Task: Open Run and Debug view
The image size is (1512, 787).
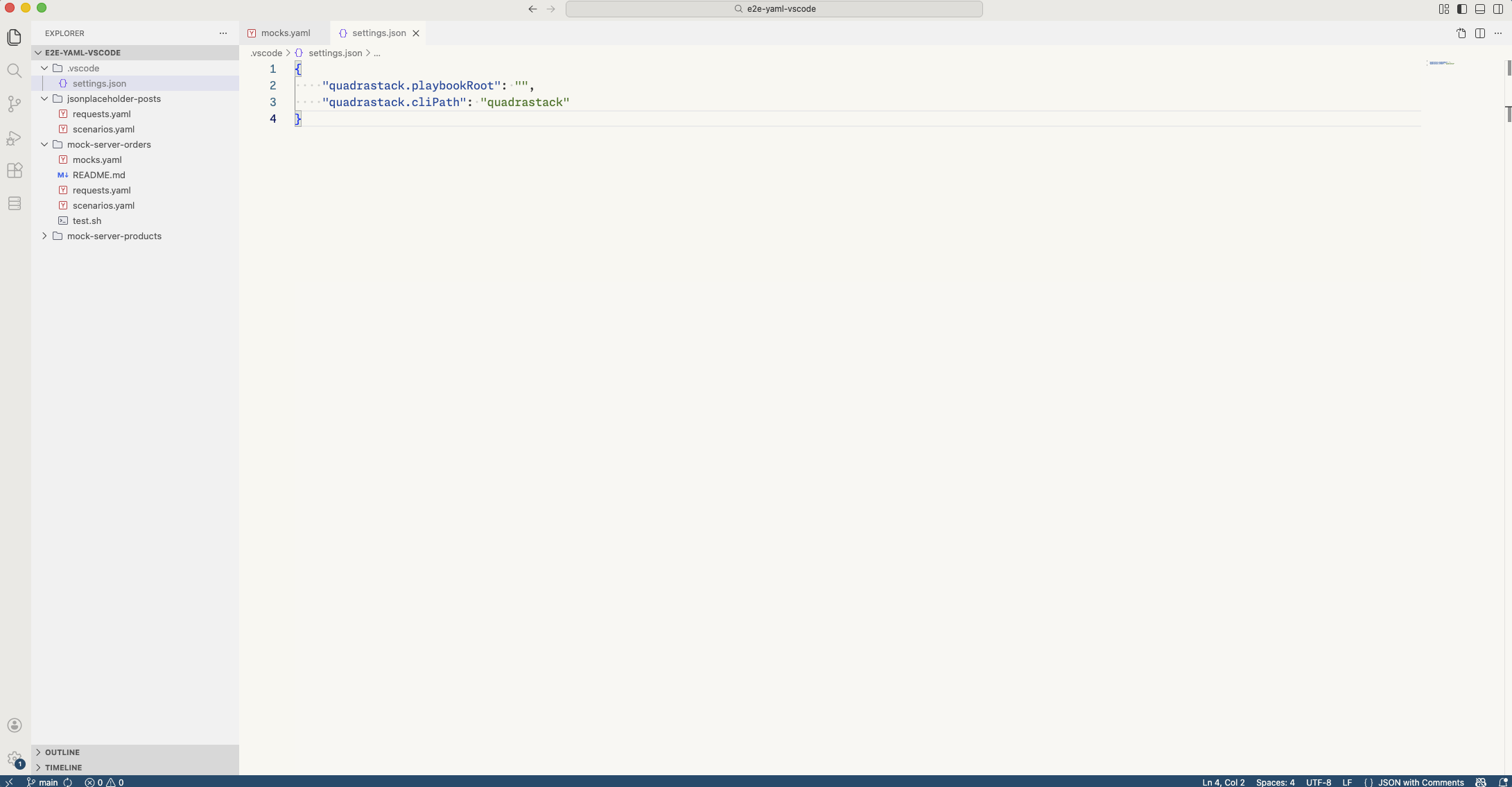Action: 14,137
